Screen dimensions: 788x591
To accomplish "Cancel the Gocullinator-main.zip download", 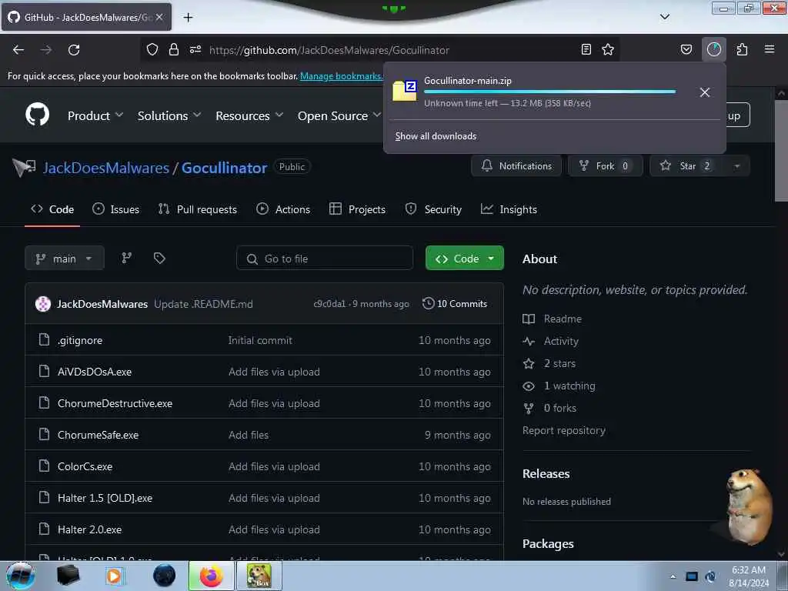I will click(x=705, y=92).
